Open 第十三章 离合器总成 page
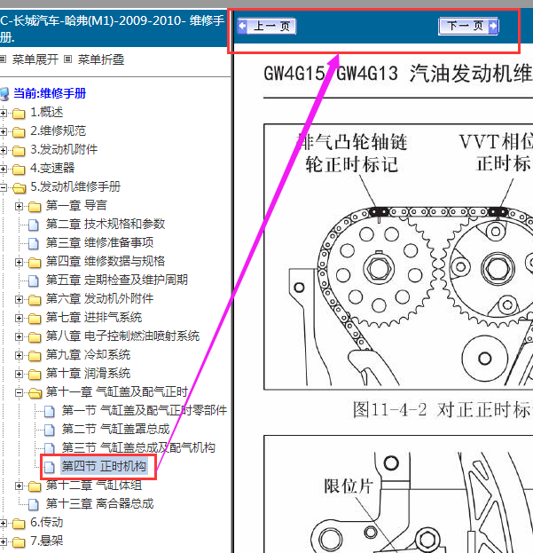The height and width of the screenshot is (553, 533). tap(99, 503)
